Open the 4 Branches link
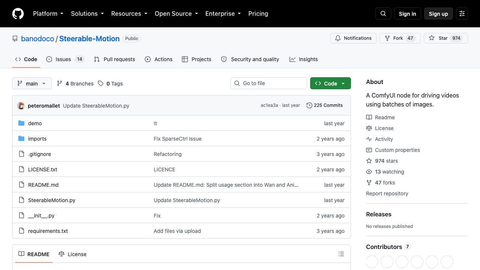 pos(75,84)
